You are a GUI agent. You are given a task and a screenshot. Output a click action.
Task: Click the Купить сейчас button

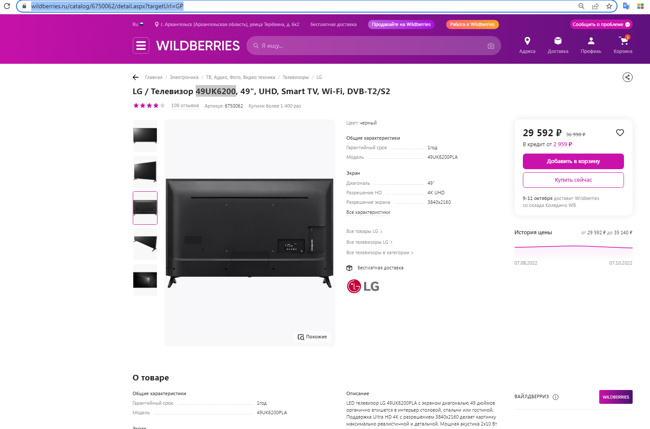click(x=573, y=180)
